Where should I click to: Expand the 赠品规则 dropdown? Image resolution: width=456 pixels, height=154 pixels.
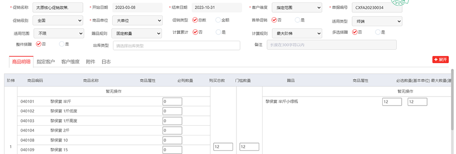[x=137, y=34]
